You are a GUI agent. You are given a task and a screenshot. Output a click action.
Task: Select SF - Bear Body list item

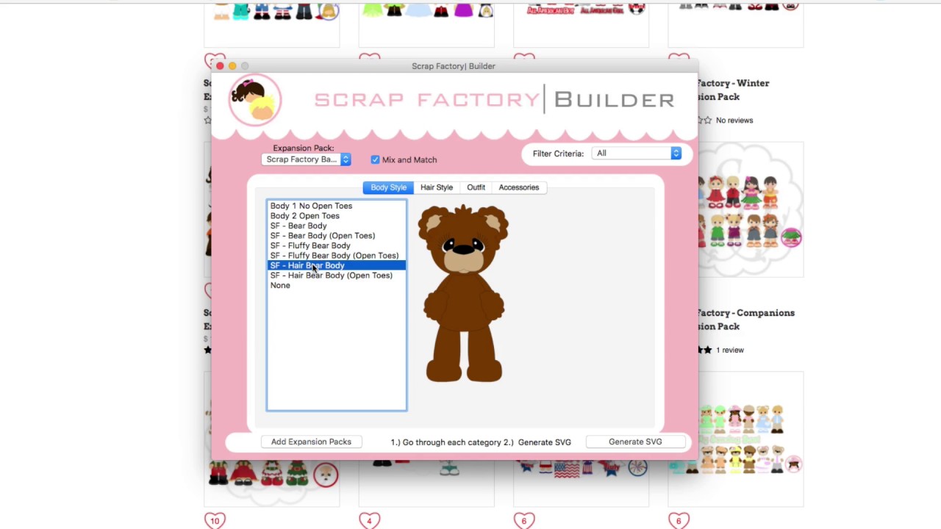pos(336,226)
